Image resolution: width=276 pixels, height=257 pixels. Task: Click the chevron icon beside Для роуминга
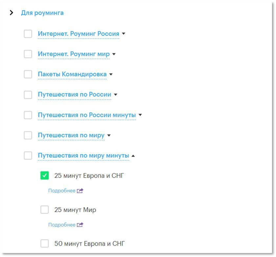11,13
